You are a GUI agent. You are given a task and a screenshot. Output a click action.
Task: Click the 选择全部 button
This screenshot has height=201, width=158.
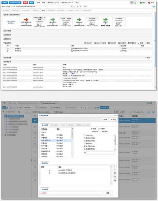pyautogui.click(x=95, y=132)
